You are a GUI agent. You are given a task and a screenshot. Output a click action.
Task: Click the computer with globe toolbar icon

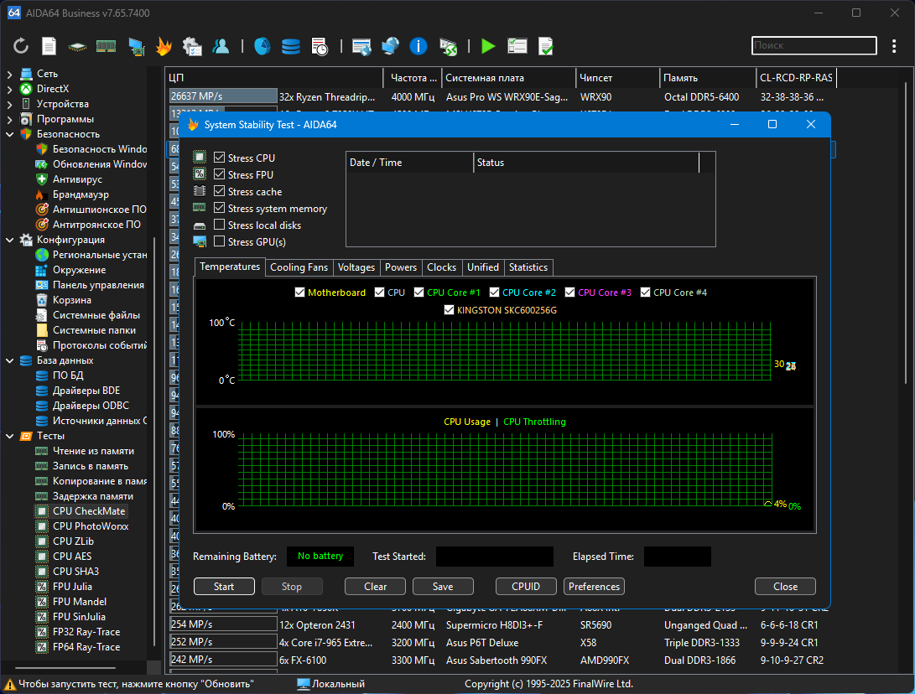click(x=390, y=46)
